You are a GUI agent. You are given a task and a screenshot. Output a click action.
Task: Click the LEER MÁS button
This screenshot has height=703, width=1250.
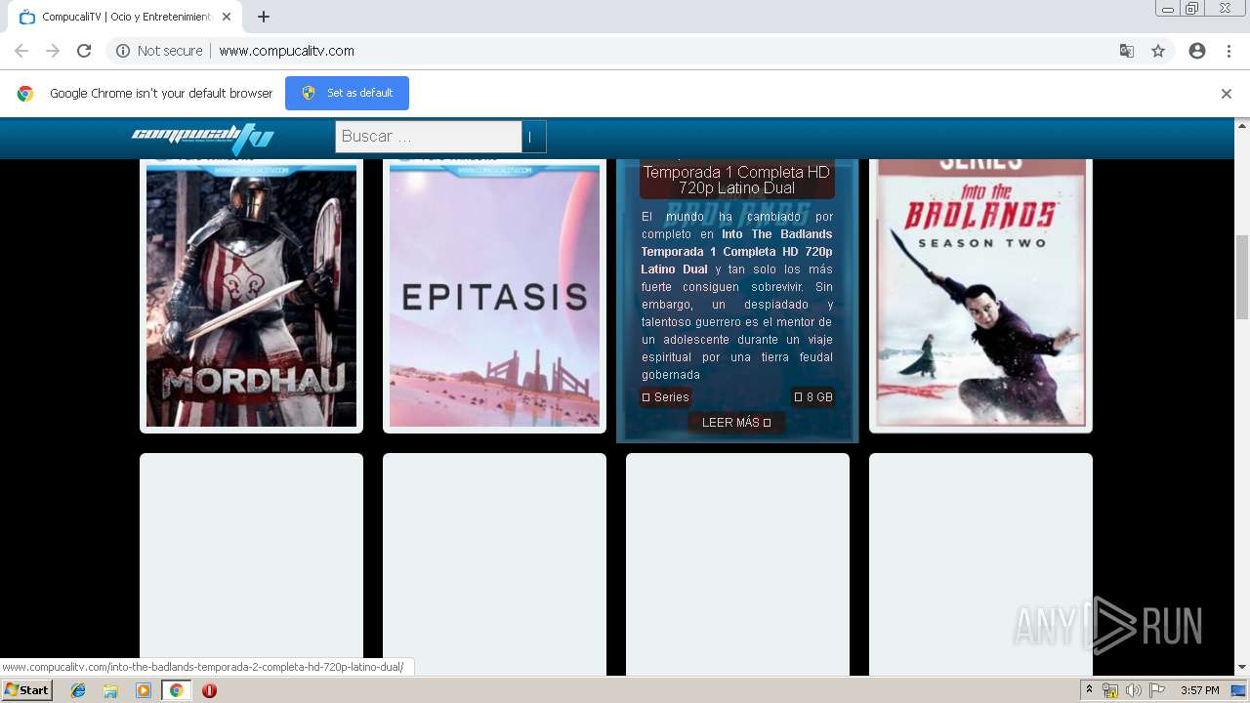pos(736,423)
